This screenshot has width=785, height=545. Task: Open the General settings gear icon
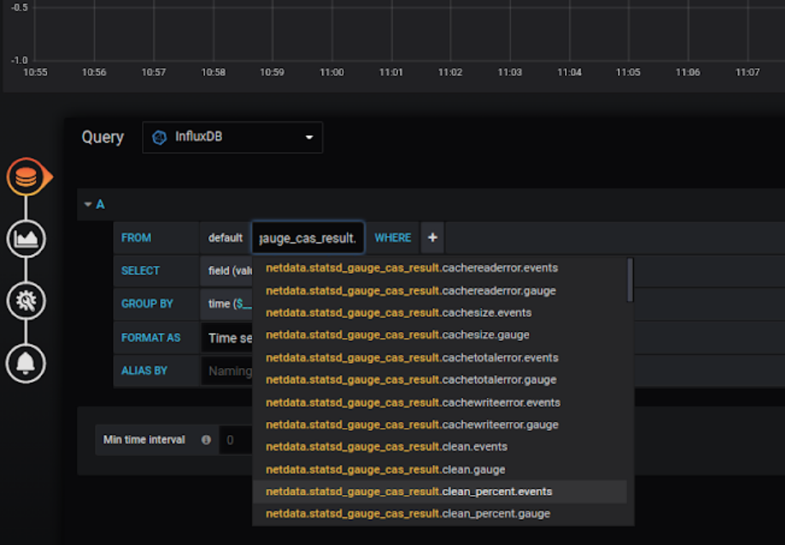click(25, 301)
